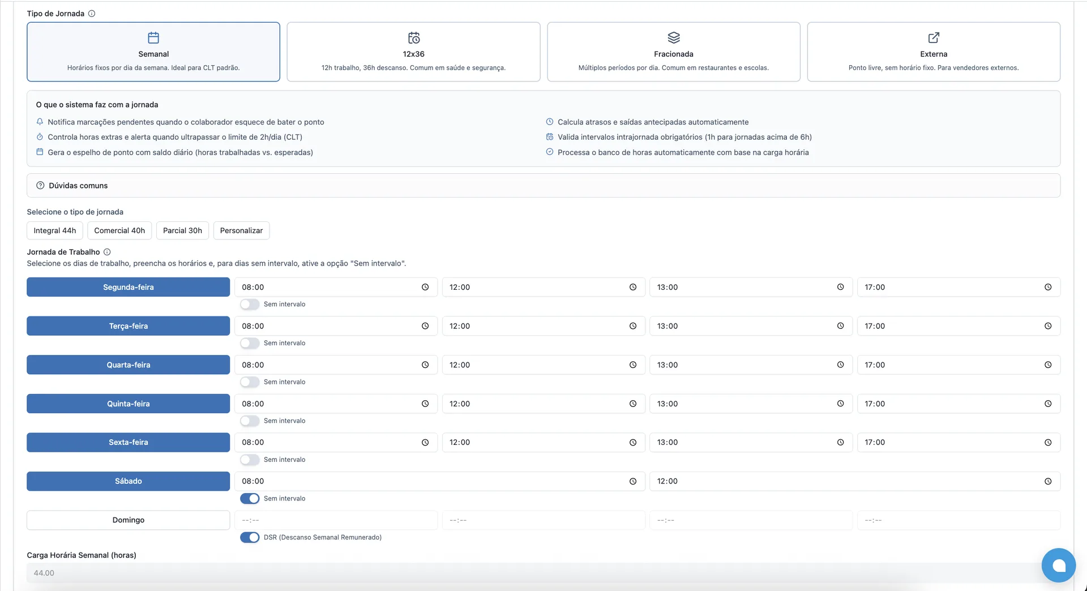The image size is (1087, 591).
Task: Click clock icon in Terça-feira 17:00 field
Action: (x=1048, y=326)
